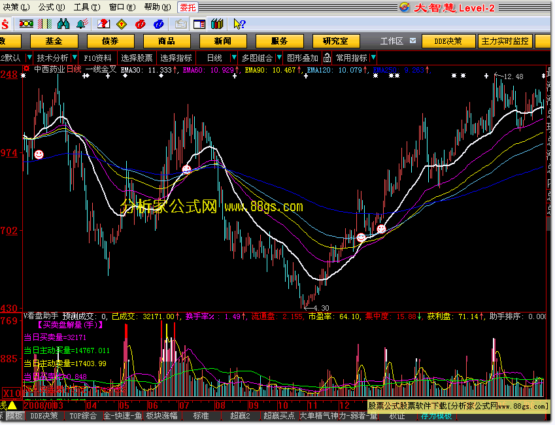This screenshot has height=425, width=555.
Task: Click the context help cursor icon
Action: [239, 24]
